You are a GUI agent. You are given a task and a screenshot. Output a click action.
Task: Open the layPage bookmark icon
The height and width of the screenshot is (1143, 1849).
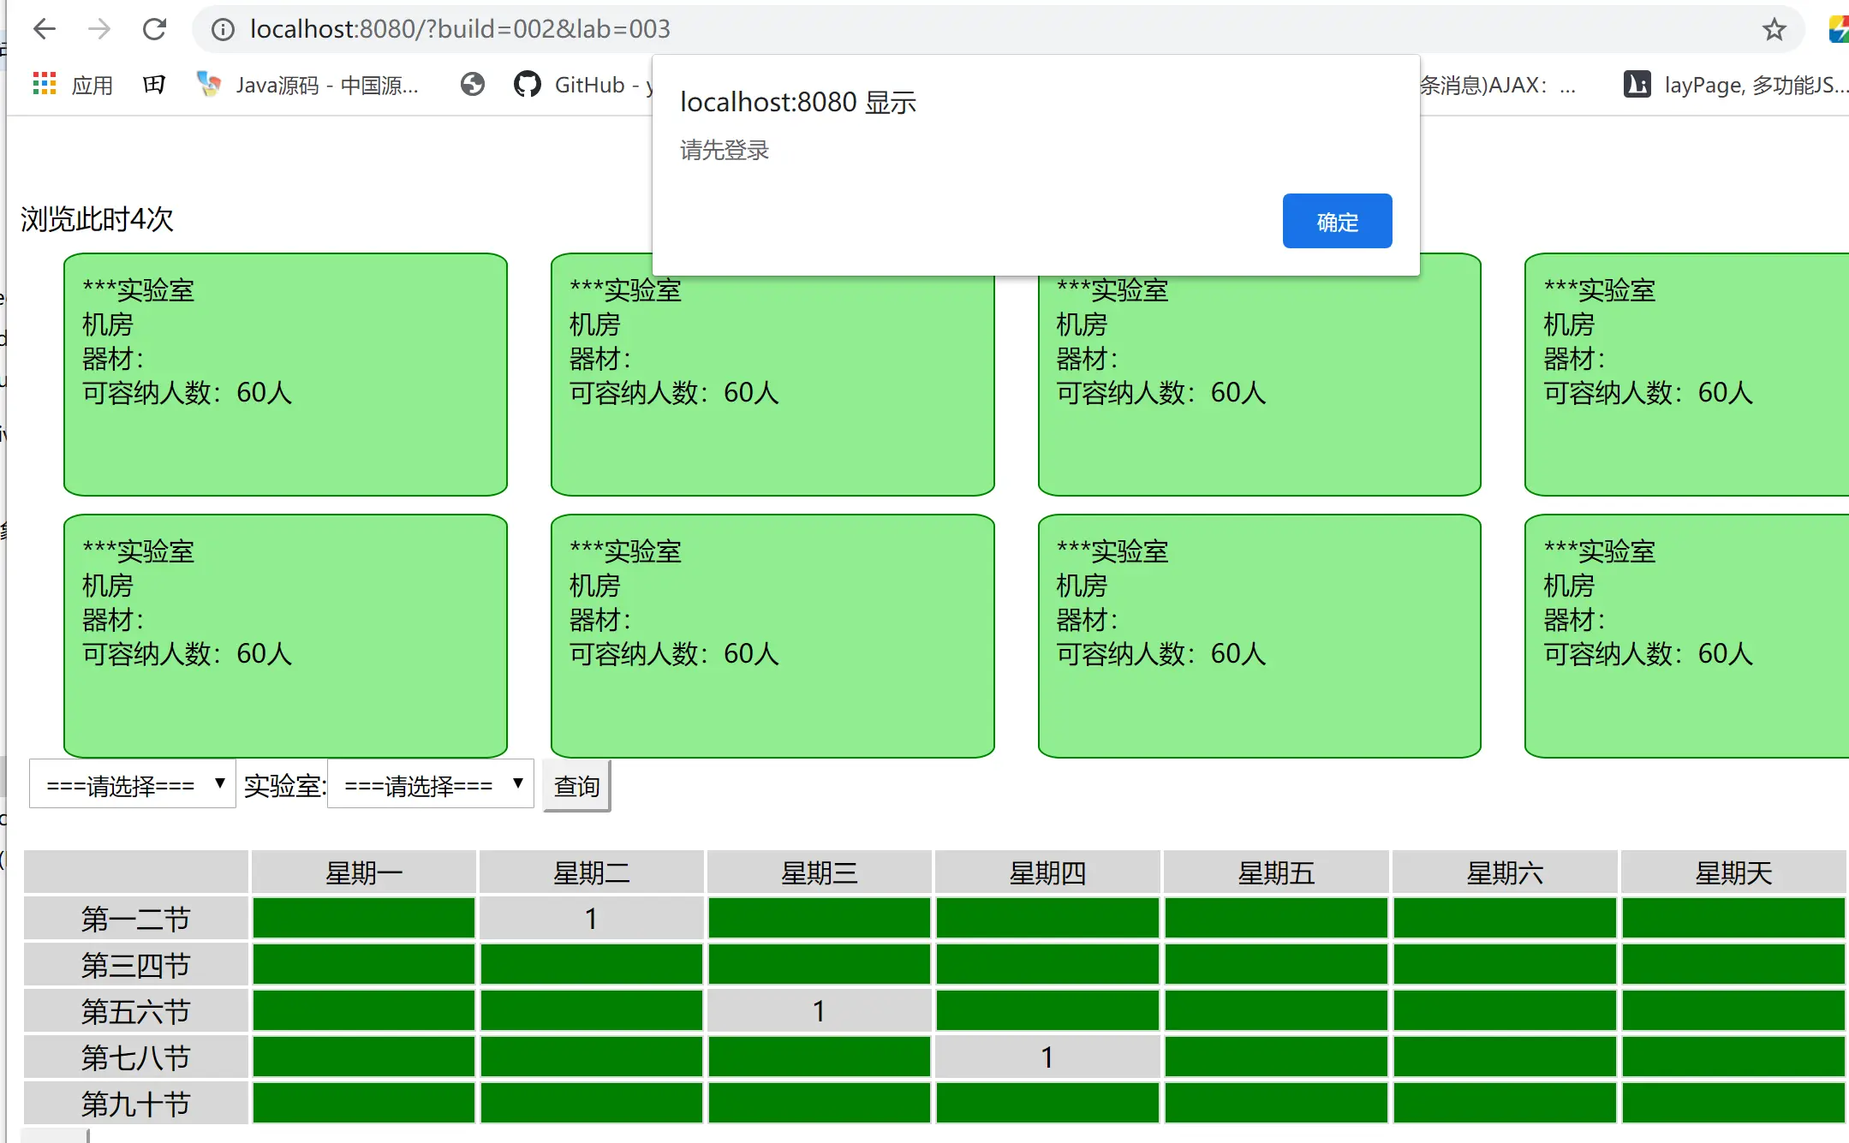(1637, 84)
